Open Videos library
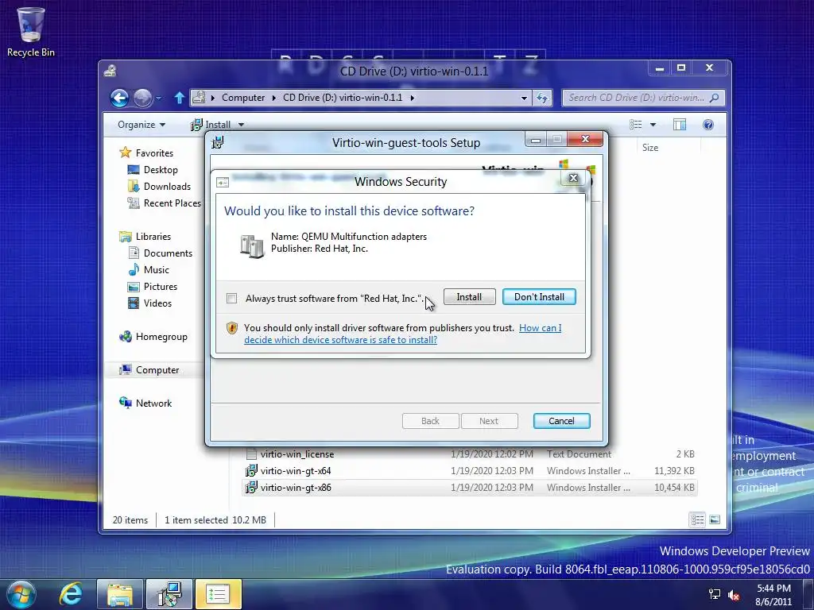The height and width of the screenshot is (610, 814). pos(157,303)
